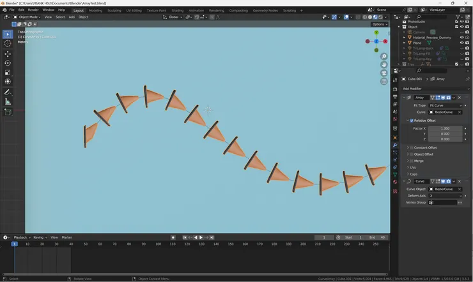Choose the Scale tool

8,72
